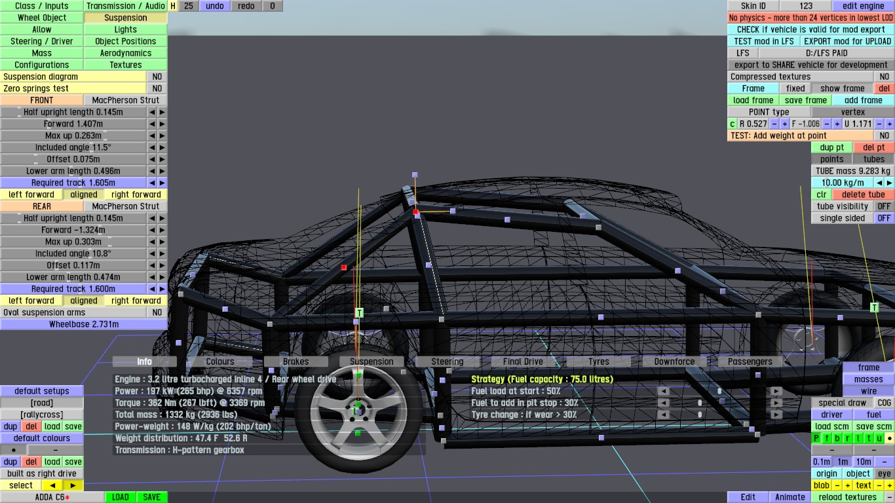Switch to the r (right) view button

click(848, 438)
